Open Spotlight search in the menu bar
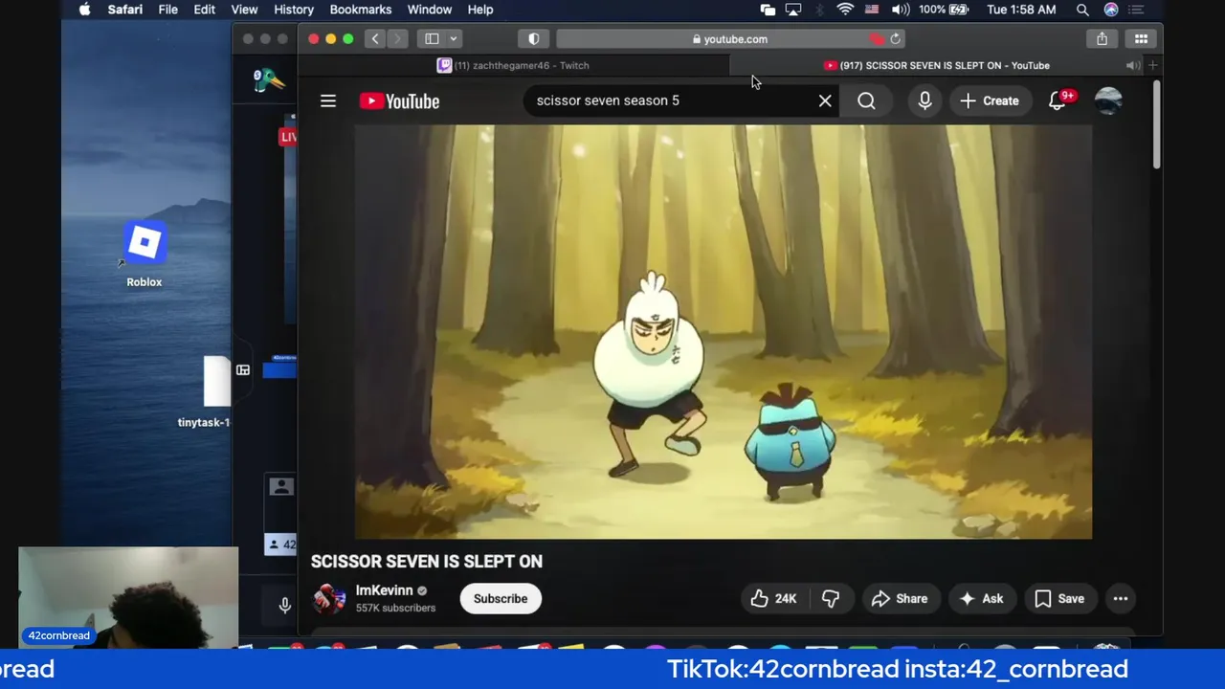Image resolution: width=1225 pixels, height=689 pixels. [1082, 10]
